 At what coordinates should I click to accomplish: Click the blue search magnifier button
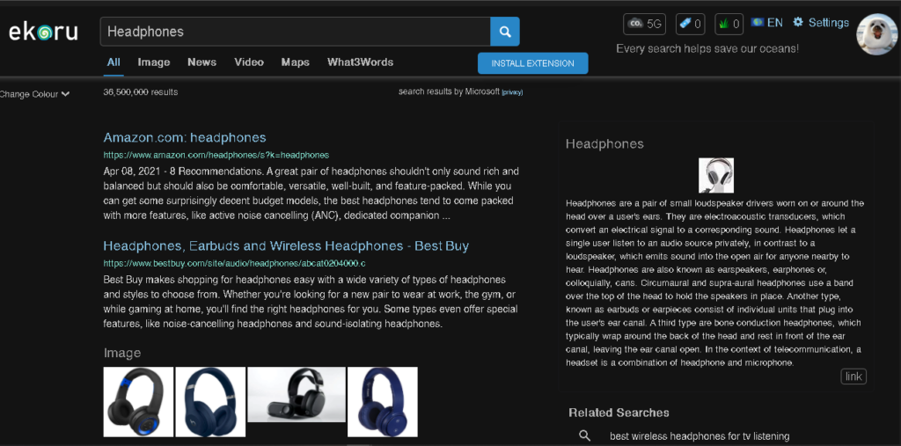click(x=505, y=32)
